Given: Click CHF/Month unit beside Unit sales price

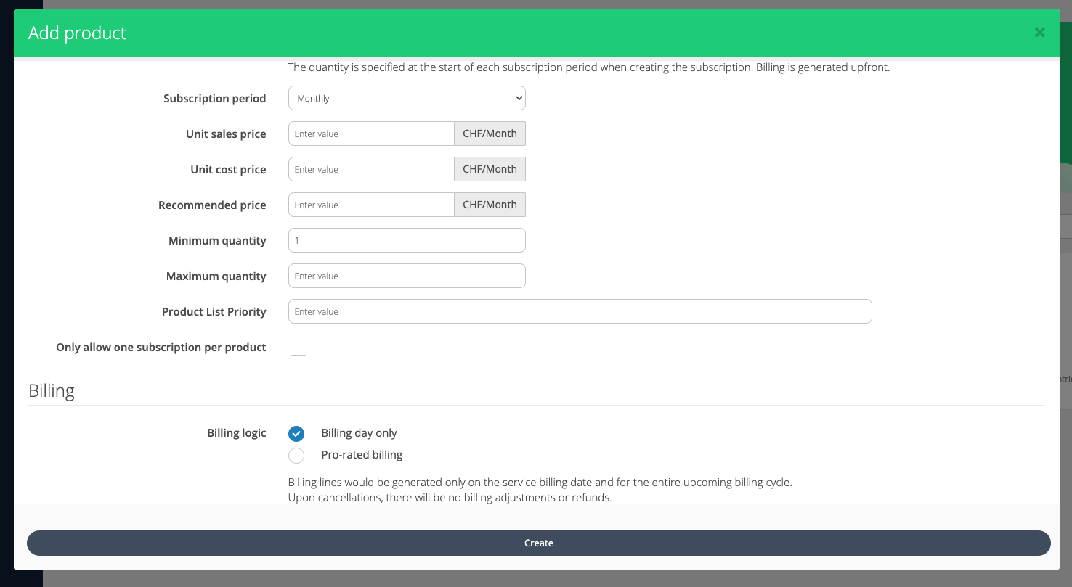Looking at the screenshot, I should (x=490, y=134).
